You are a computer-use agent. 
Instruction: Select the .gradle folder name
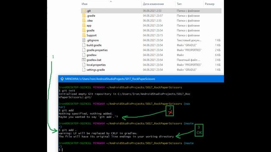[91, 16]
